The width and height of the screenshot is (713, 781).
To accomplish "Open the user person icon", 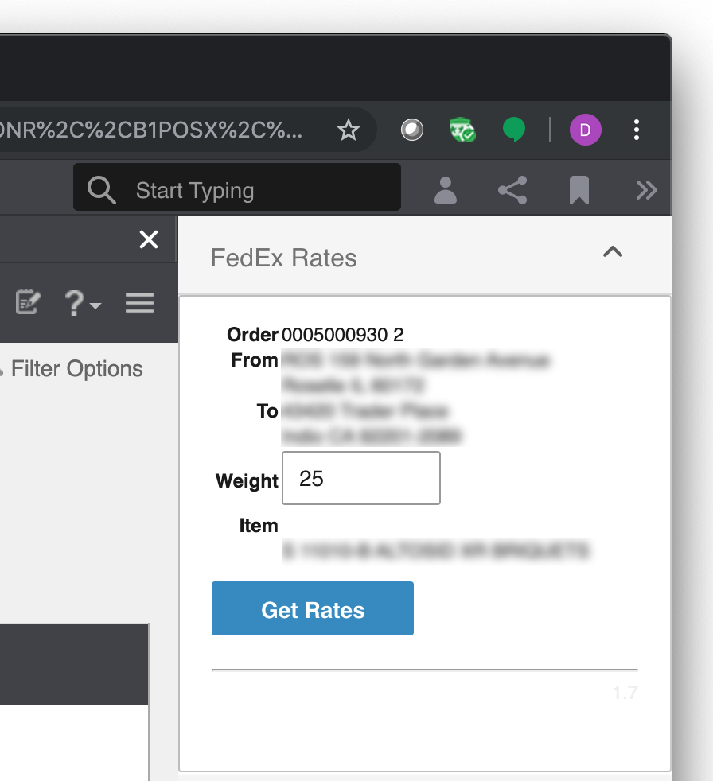I will point(446,190).
